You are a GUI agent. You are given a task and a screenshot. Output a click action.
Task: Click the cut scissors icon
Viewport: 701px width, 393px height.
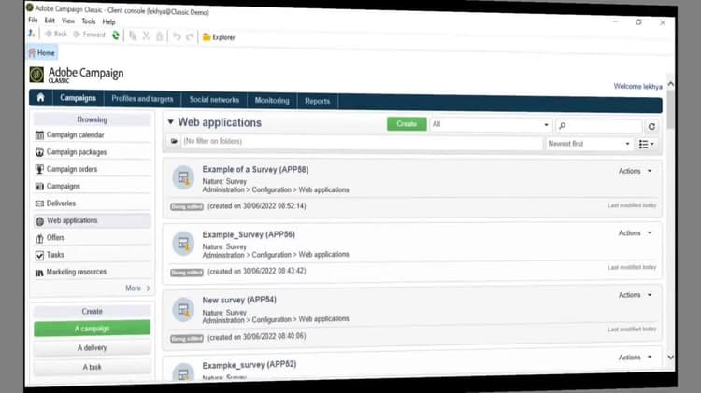click(x=146, y=36)
